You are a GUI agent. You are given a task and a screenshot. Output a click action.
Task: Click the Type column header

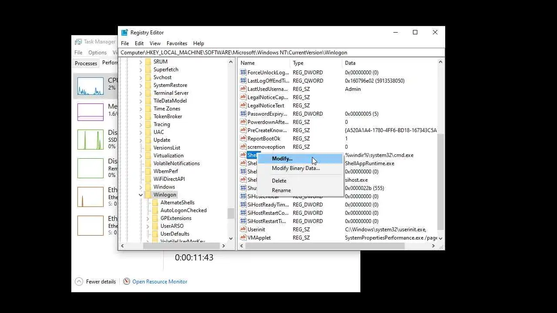[316, 63]
